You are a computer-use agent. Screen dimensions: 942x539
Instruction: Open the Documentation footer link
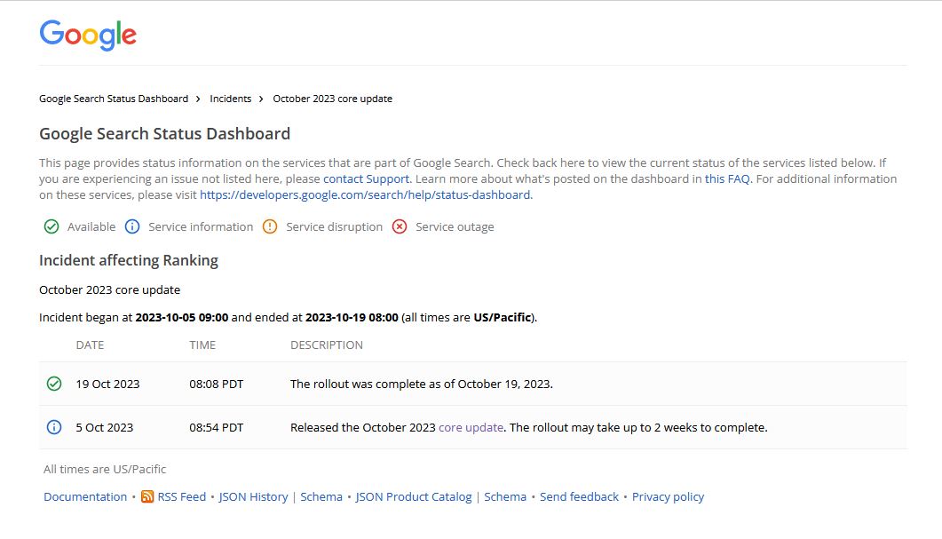pyautogui.click(x=85, y=497)
